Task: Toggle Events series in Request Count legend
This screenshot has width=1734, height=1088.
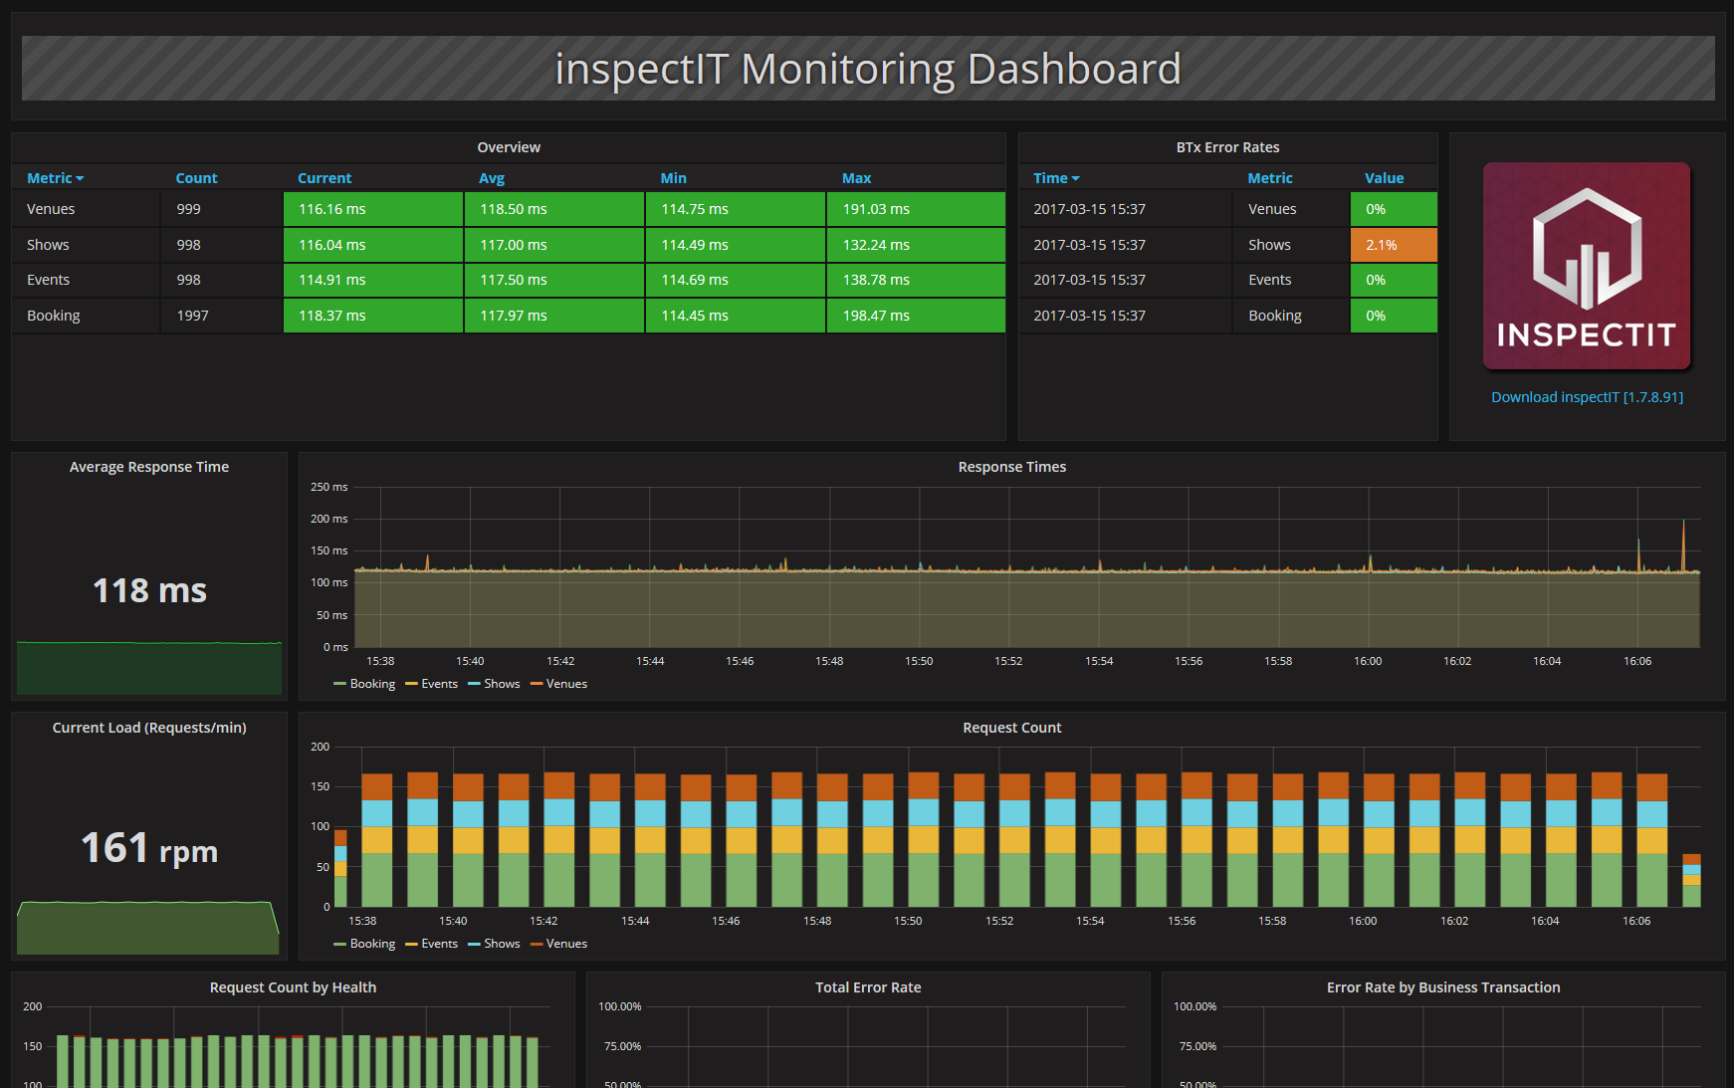Action: tap(432, 944)
